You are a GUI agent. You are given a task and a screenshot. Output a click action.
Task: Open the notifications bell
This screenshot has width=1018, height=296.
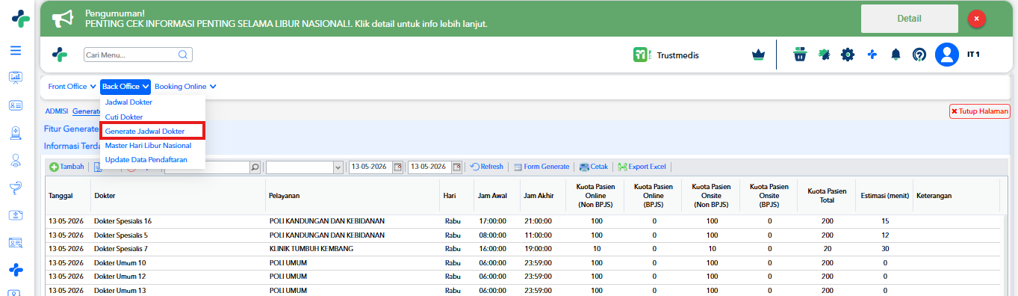pyautogui.click(x=896, y=55)
